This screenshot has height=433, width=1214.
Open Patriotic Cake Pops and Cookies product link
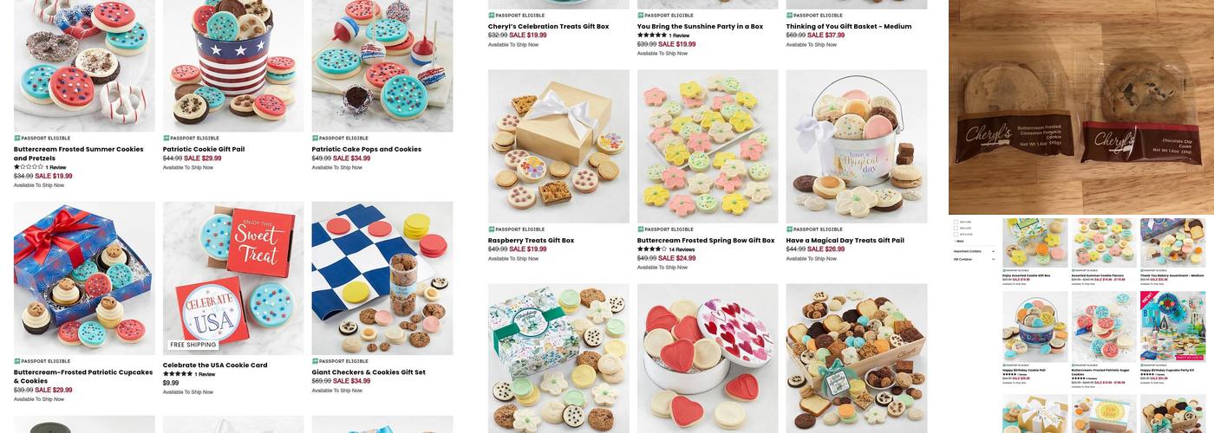point(367,149)
